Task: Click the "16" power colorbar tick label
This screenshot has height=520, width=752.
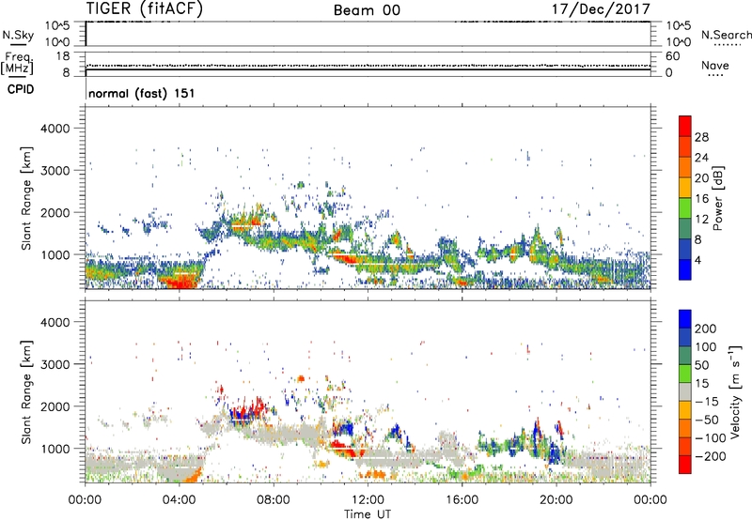Action: 701,199
